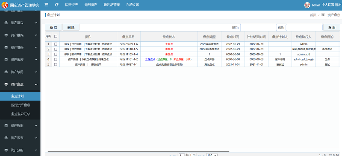Click the cube icon beside 资产调拨
This screenshot has height=156, width=342.
pos(6,23)
